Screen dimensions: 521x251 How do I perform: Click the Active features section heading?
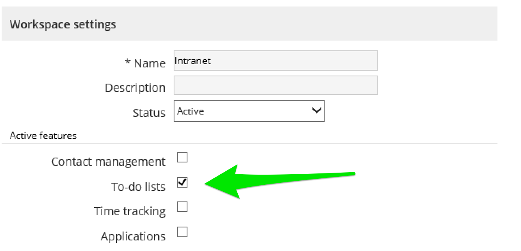pyautogui.click(x=43, y=136)
